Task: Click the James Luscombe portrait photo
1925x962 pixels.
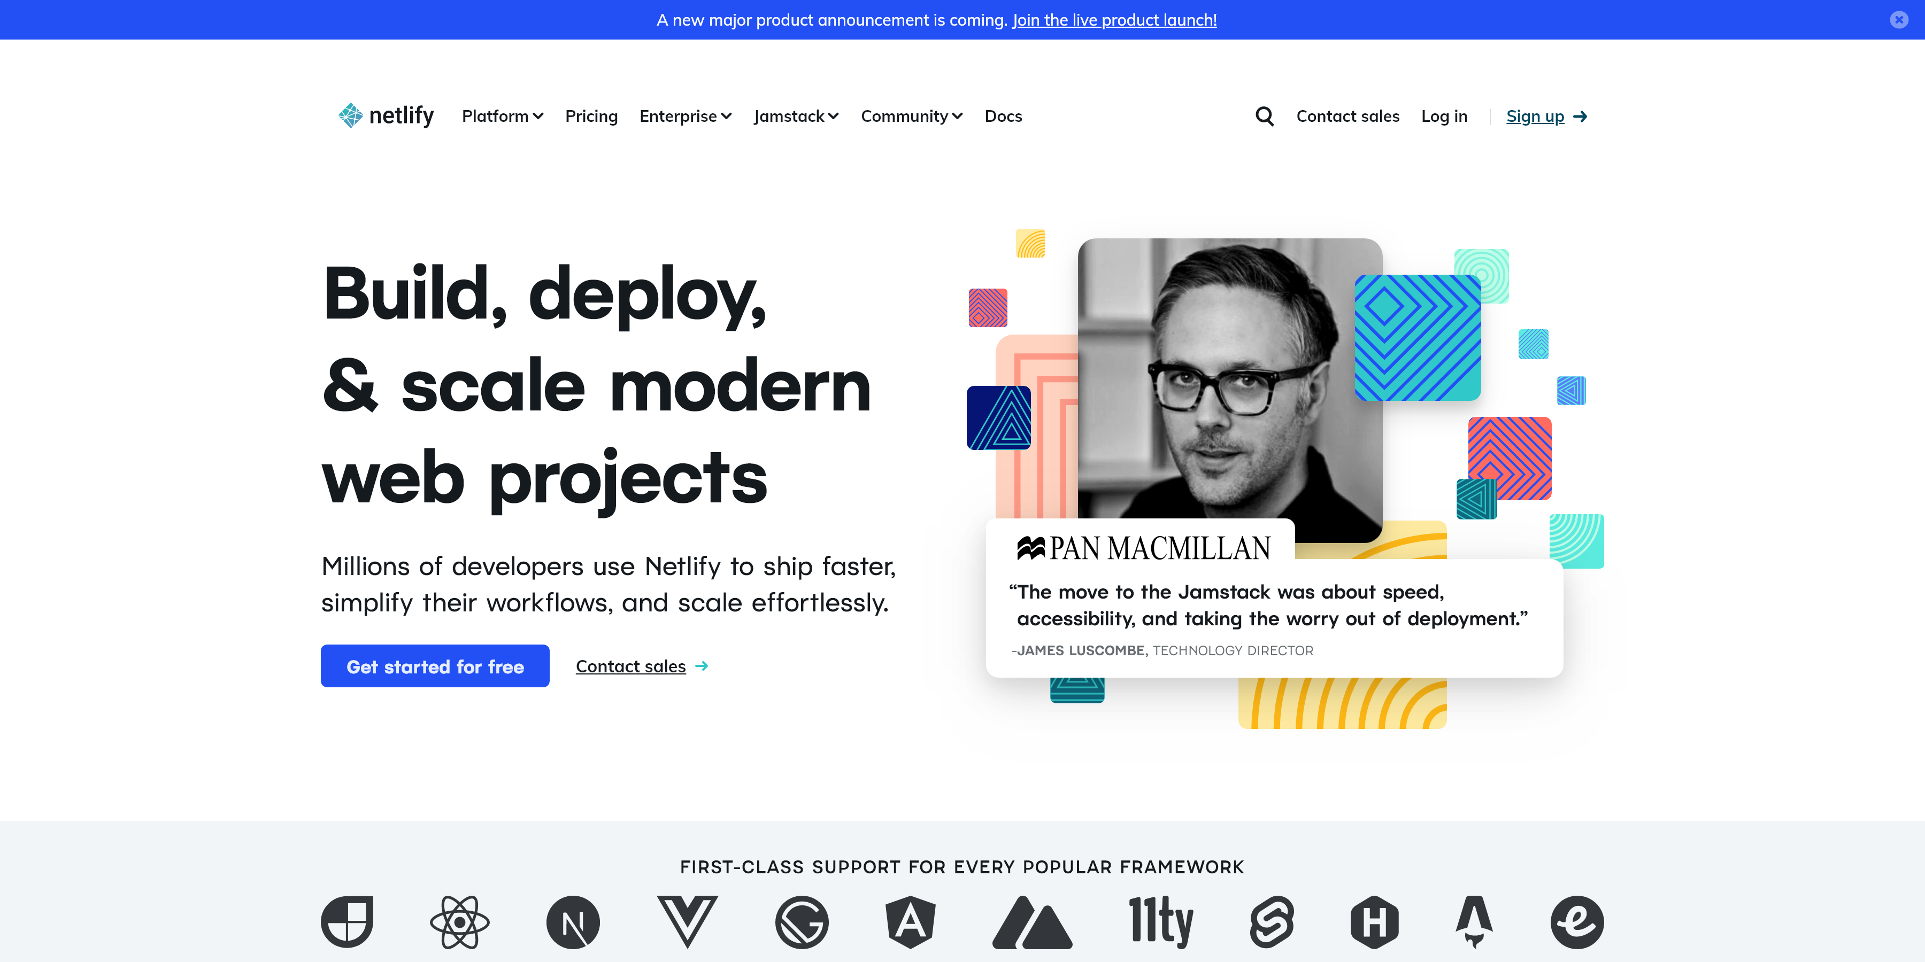Action: click(1229, 381)
